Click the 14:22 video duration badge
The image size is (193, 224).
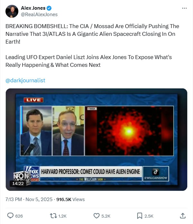coord(18,183)
